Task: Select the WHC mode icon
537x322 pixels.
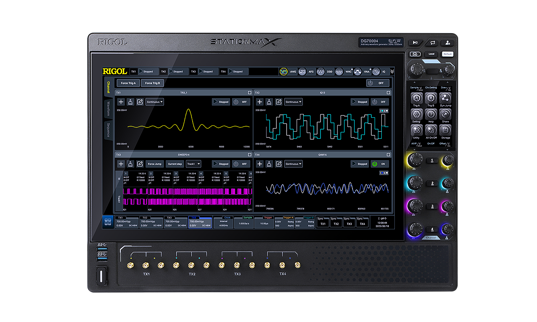Action: tap(339, 72)
